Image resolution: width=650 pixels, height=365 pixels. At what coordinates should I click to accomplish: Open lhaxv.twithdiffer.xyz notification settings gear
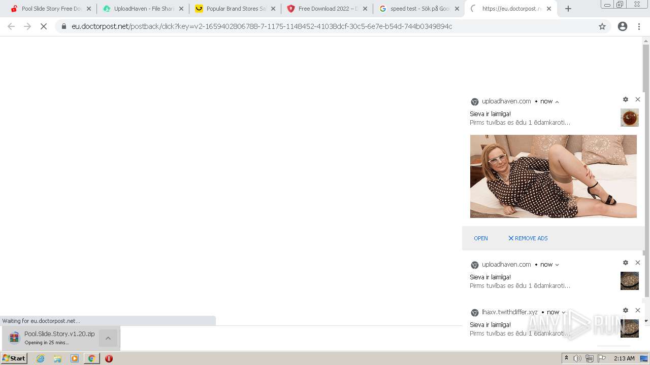(x=626, y=310)
